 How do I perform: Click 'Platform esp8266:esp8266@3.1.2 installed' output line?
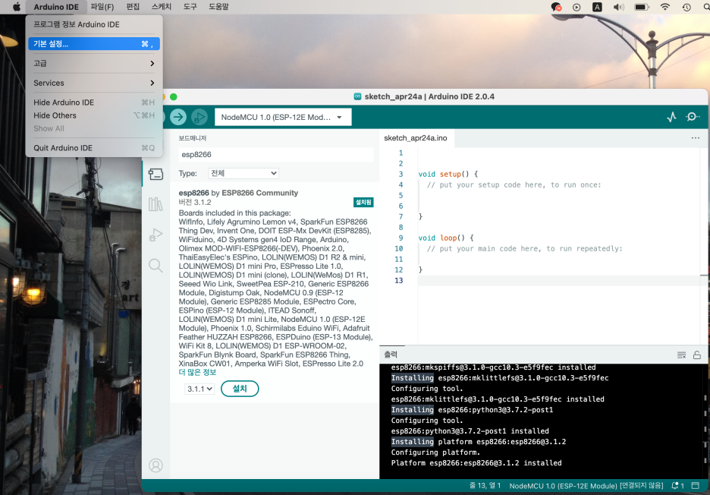tap(476, 463)
